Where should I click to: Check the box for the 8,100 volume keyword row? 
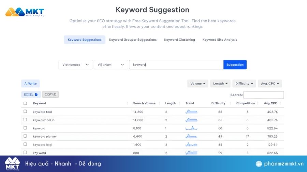coord(25,128)
